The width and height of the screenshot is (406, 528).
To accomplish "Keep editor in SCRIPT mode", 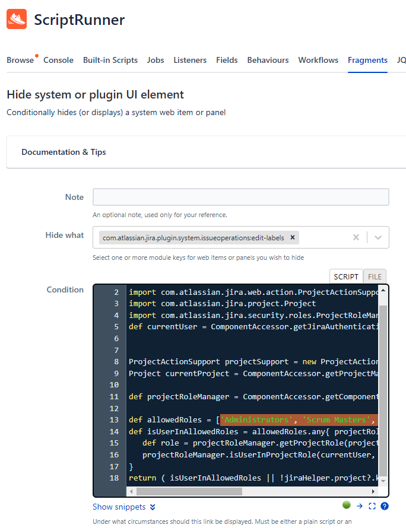I will tap(346, 276).
